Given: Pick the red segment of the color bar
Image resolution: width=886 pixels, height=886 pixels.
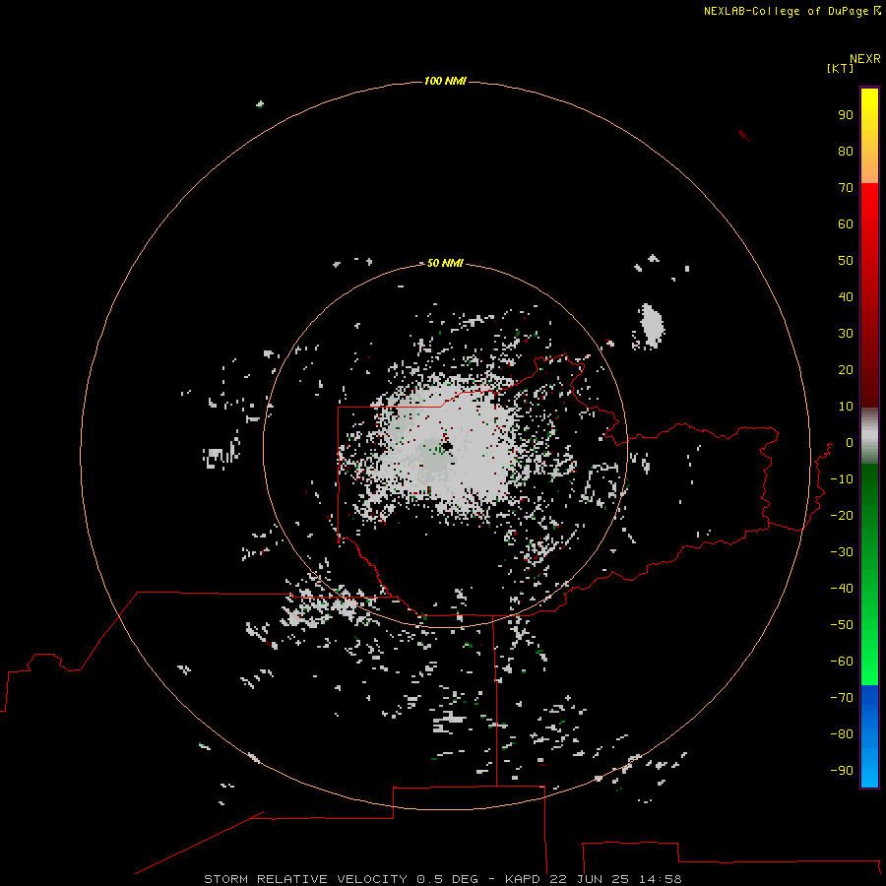Looking at the screenshot, I should (869, 295).
